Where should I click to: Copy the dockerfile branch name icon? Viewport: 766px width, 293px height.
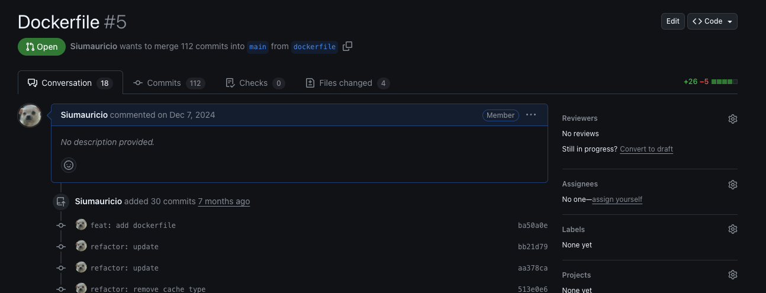pos(347,46)
